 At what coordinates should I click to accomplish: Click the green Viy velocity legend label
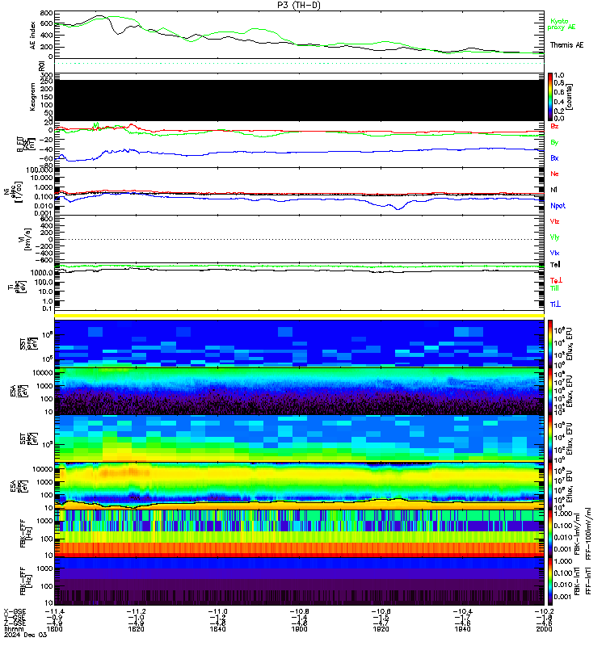pos(554,237)
